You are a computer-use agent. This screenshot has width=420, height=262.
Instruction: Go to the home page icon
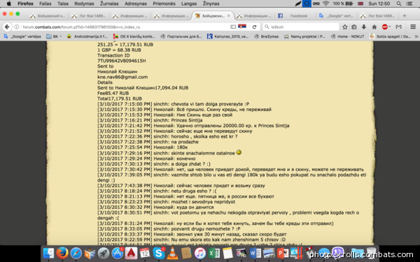coord(374,27)
